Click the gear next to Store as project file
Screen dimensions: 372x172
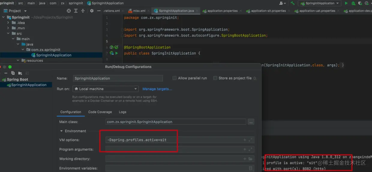coord(255,78)
